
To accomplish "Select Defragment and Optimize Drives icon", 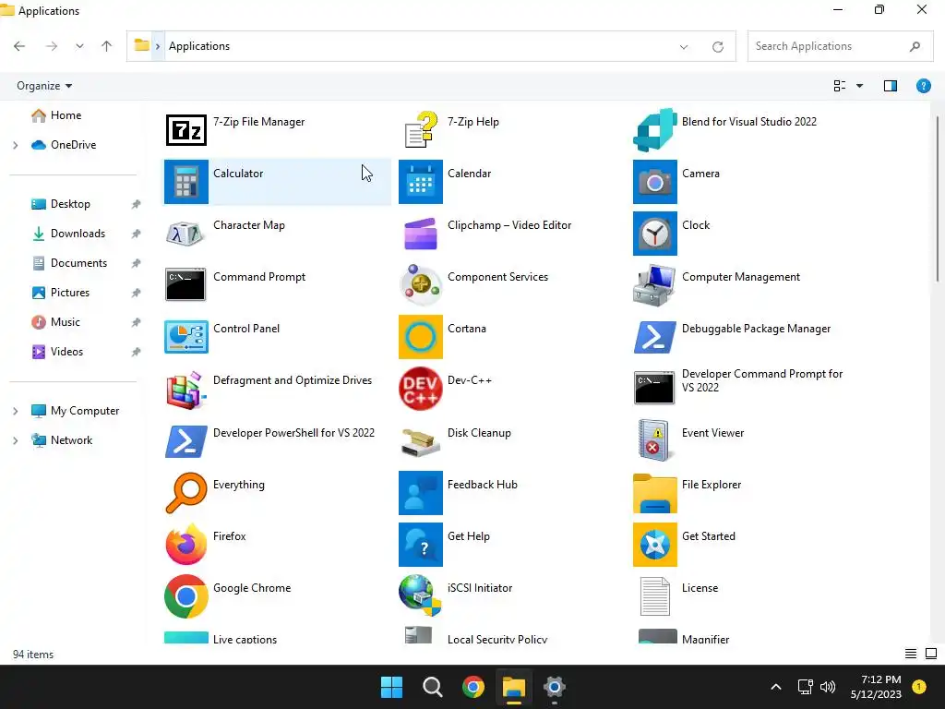I will pyautogui.click(x=186, y=389).
